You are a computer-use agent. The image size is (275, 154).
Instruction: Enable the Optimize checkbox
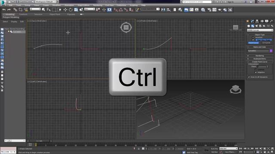tap(256, 69)
